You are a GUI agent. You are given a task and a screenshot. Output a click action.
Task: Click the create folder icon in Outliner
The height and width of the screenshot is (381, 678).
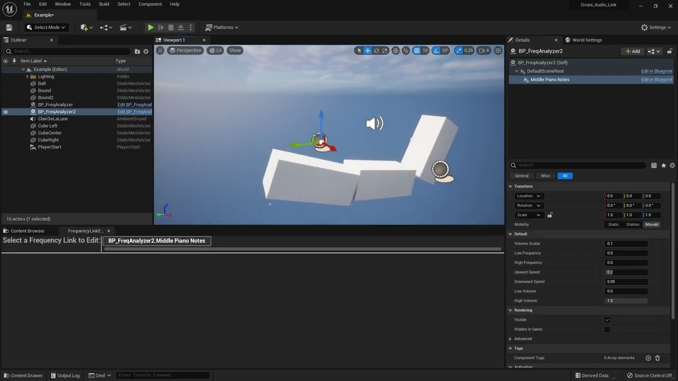pos(137,51)
